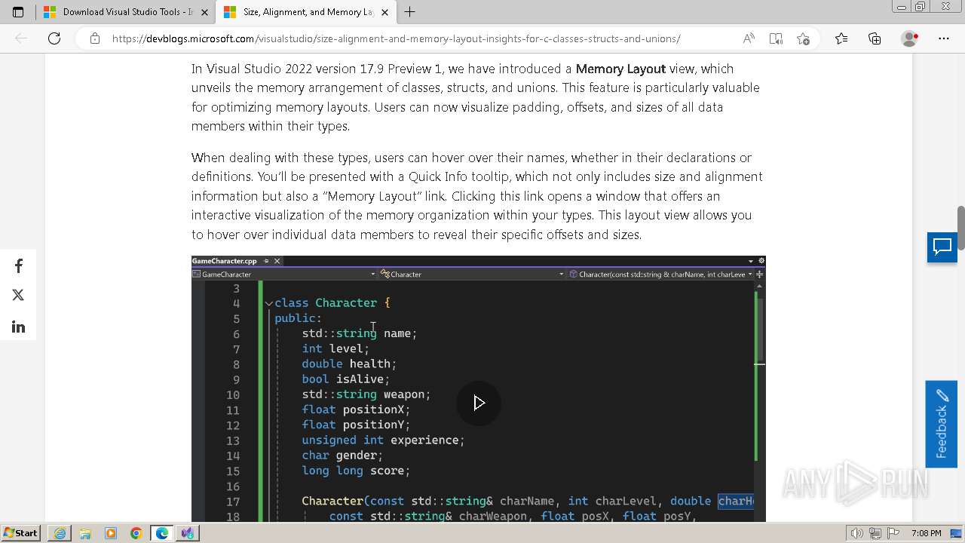This screenshot has height=543, width=965.
Task: Close the Size, Alignment tab
Action: click(x=384, y=12)
